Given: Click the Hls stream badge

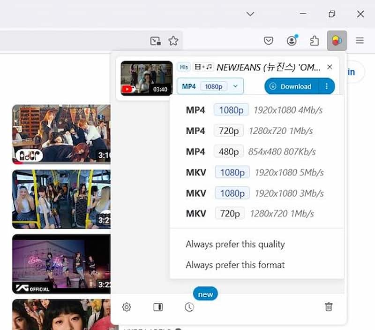Looking at the screenshot, I should (x=184, y=67).
